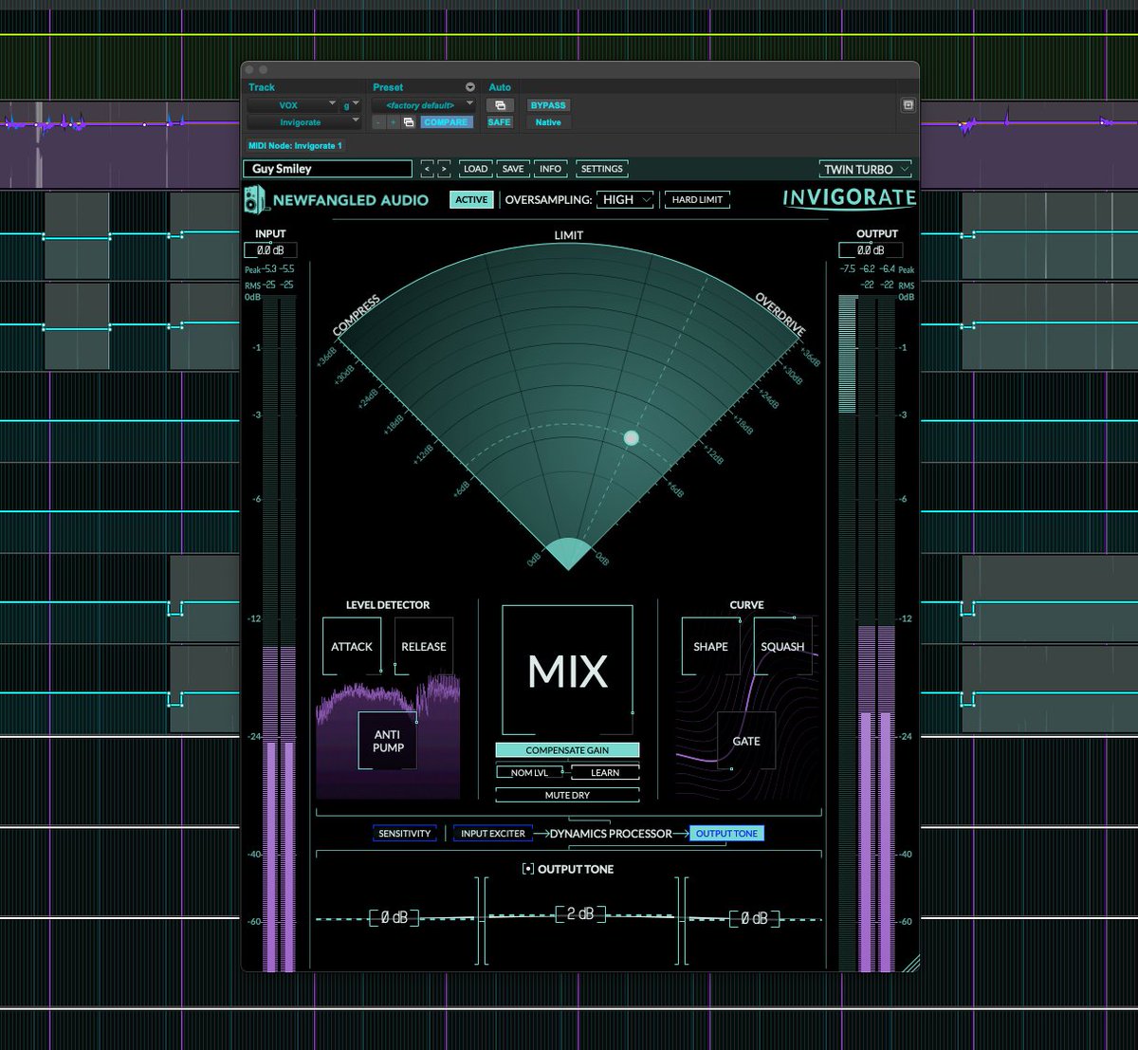Click the preset minus button
The image size is (1138, 1050).
(378, 122)
